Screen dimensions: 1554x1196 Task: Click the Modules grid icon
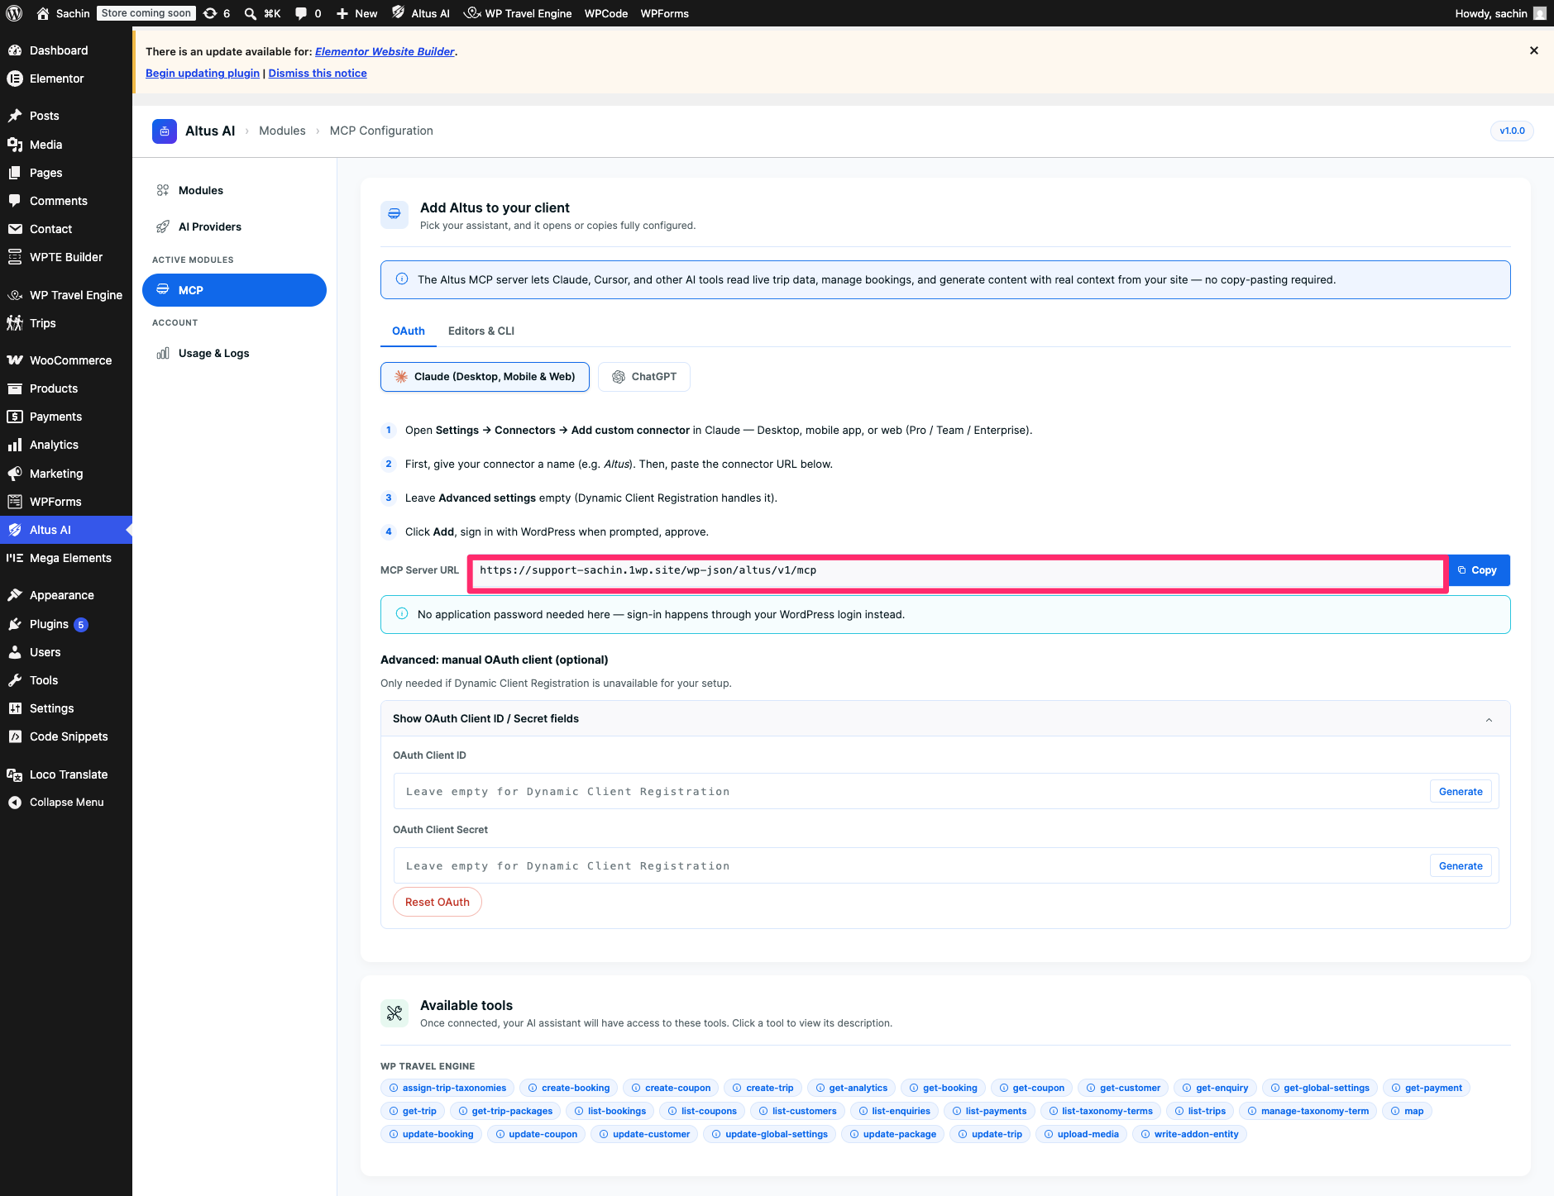(x=163, y=190)
